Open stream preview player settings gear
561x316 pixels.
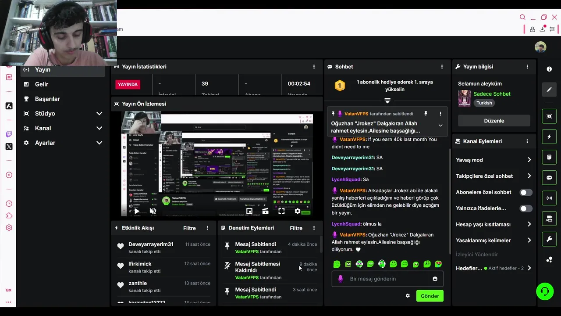tap(298, 211)
